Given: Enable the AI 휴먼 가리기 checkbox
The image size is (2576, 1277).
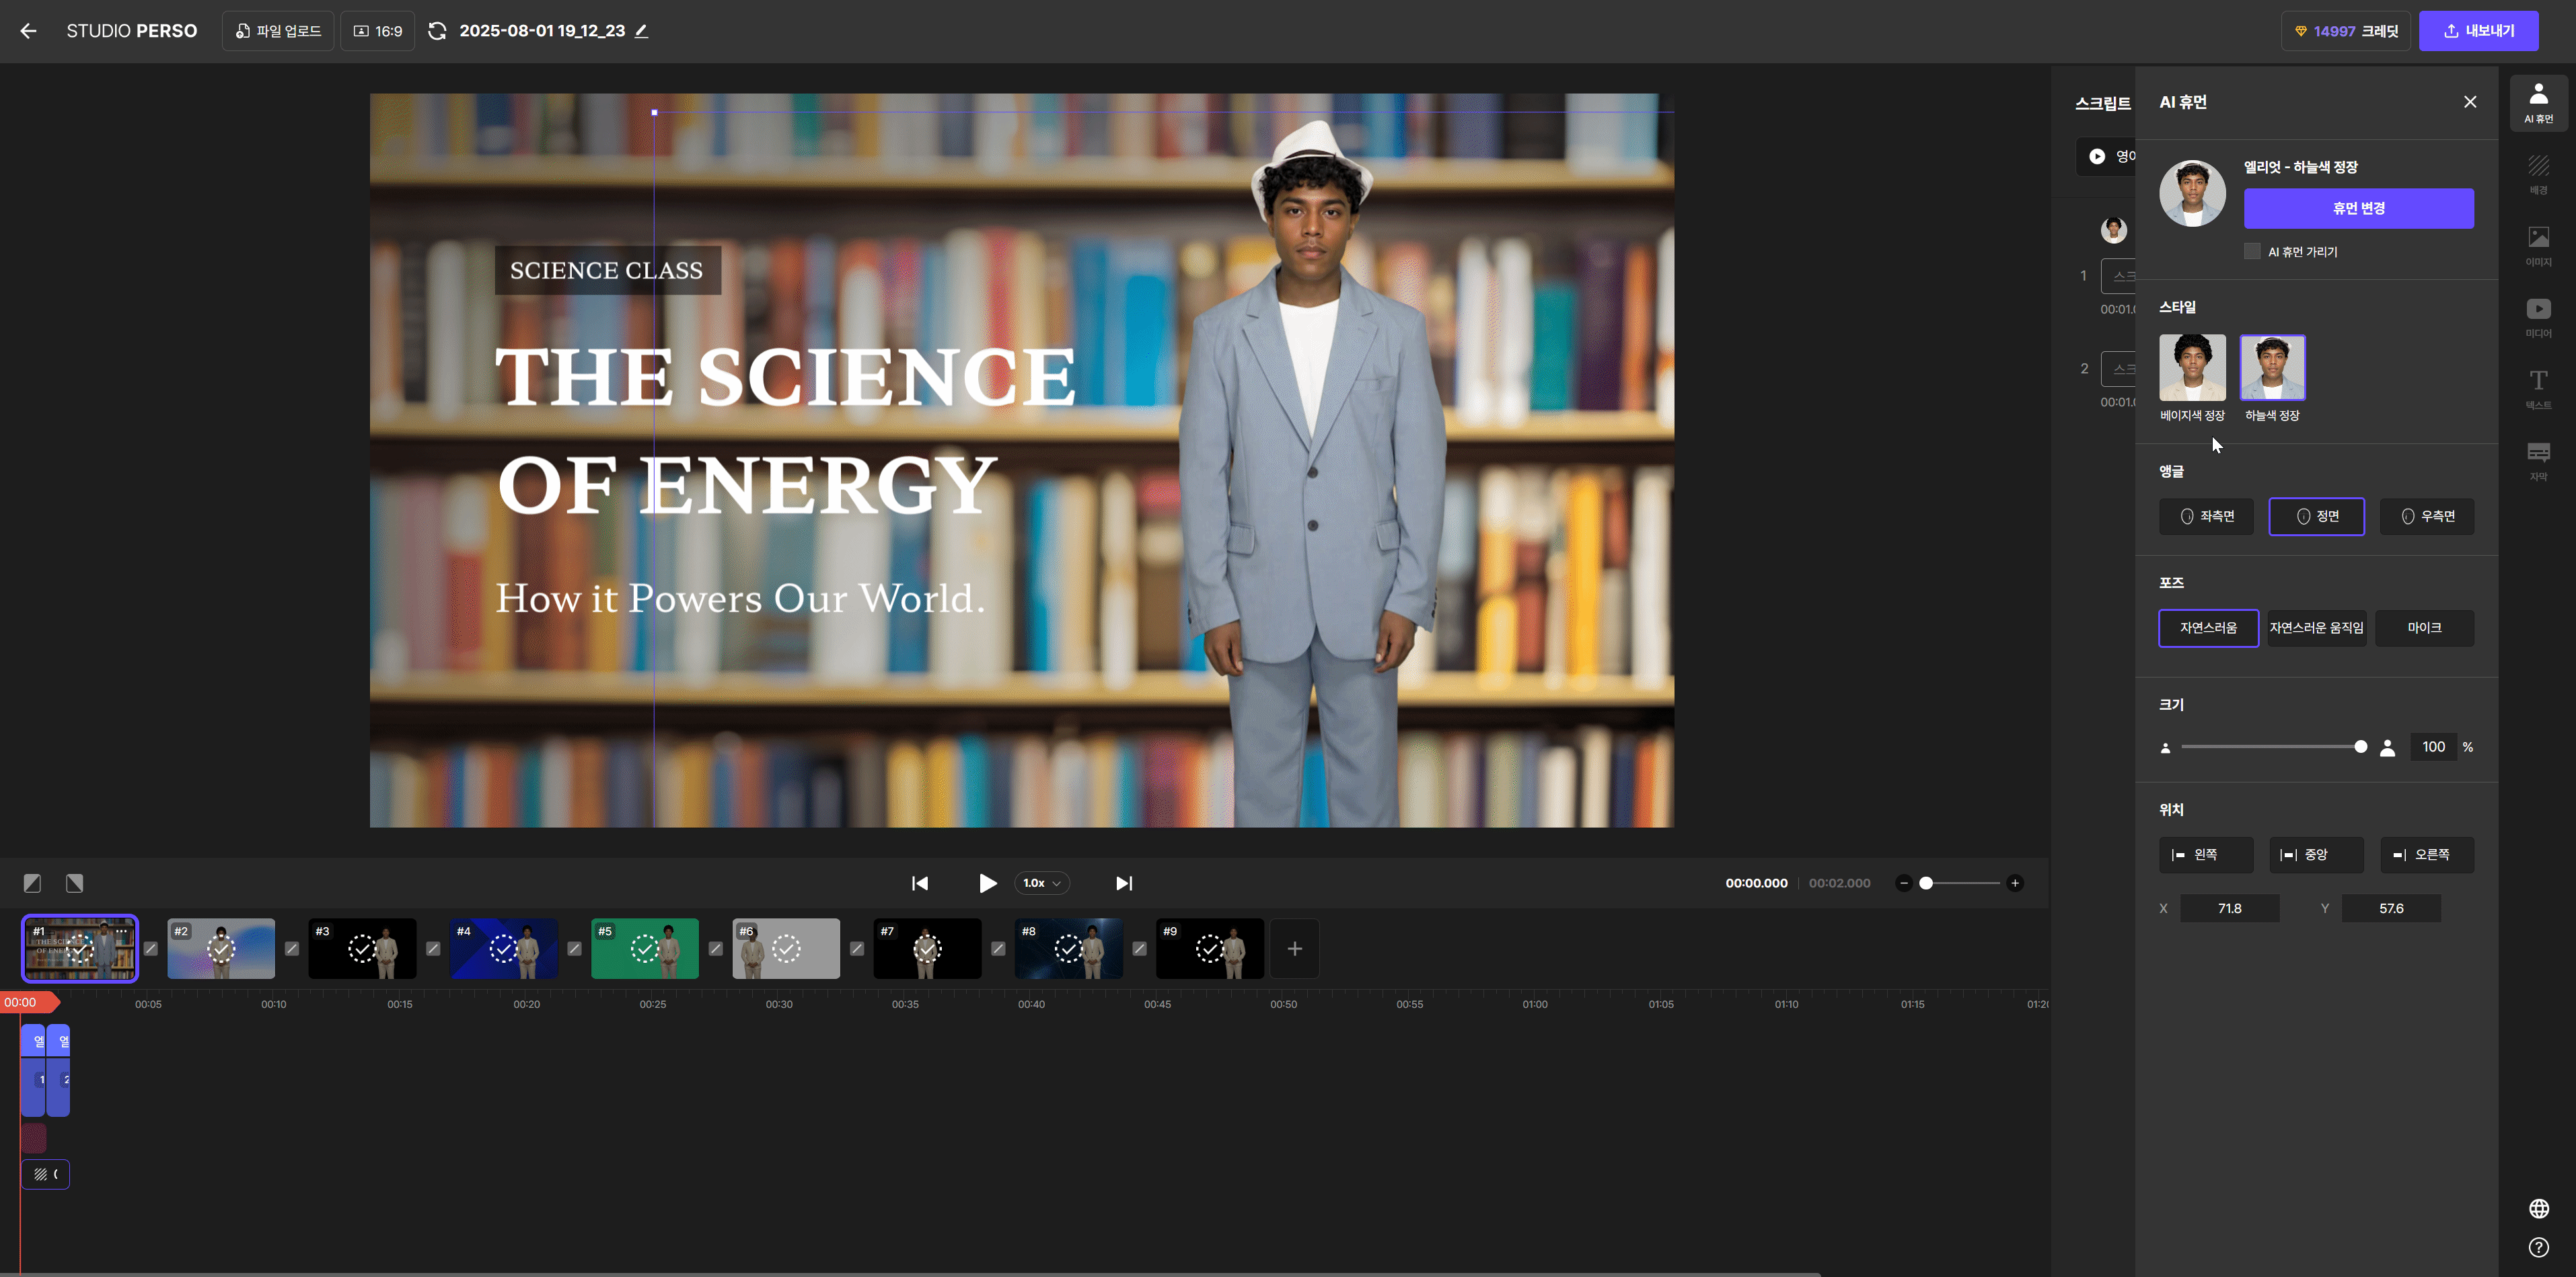Looking at the screenshot, I should [2252, 251].
